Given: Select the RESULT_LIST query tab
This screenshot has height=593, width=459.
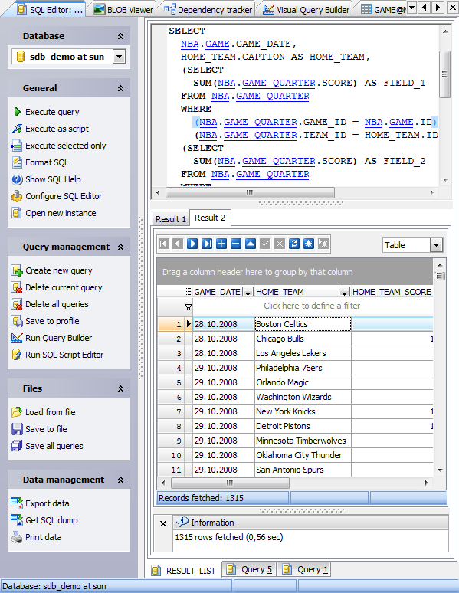Looking at the screenshot, I should click(184, 570).
